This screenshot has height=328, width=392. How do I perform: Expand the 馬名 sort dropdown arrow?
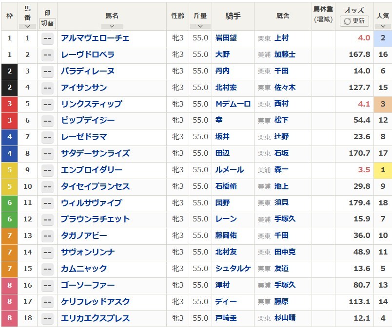[x=112, y=26]
